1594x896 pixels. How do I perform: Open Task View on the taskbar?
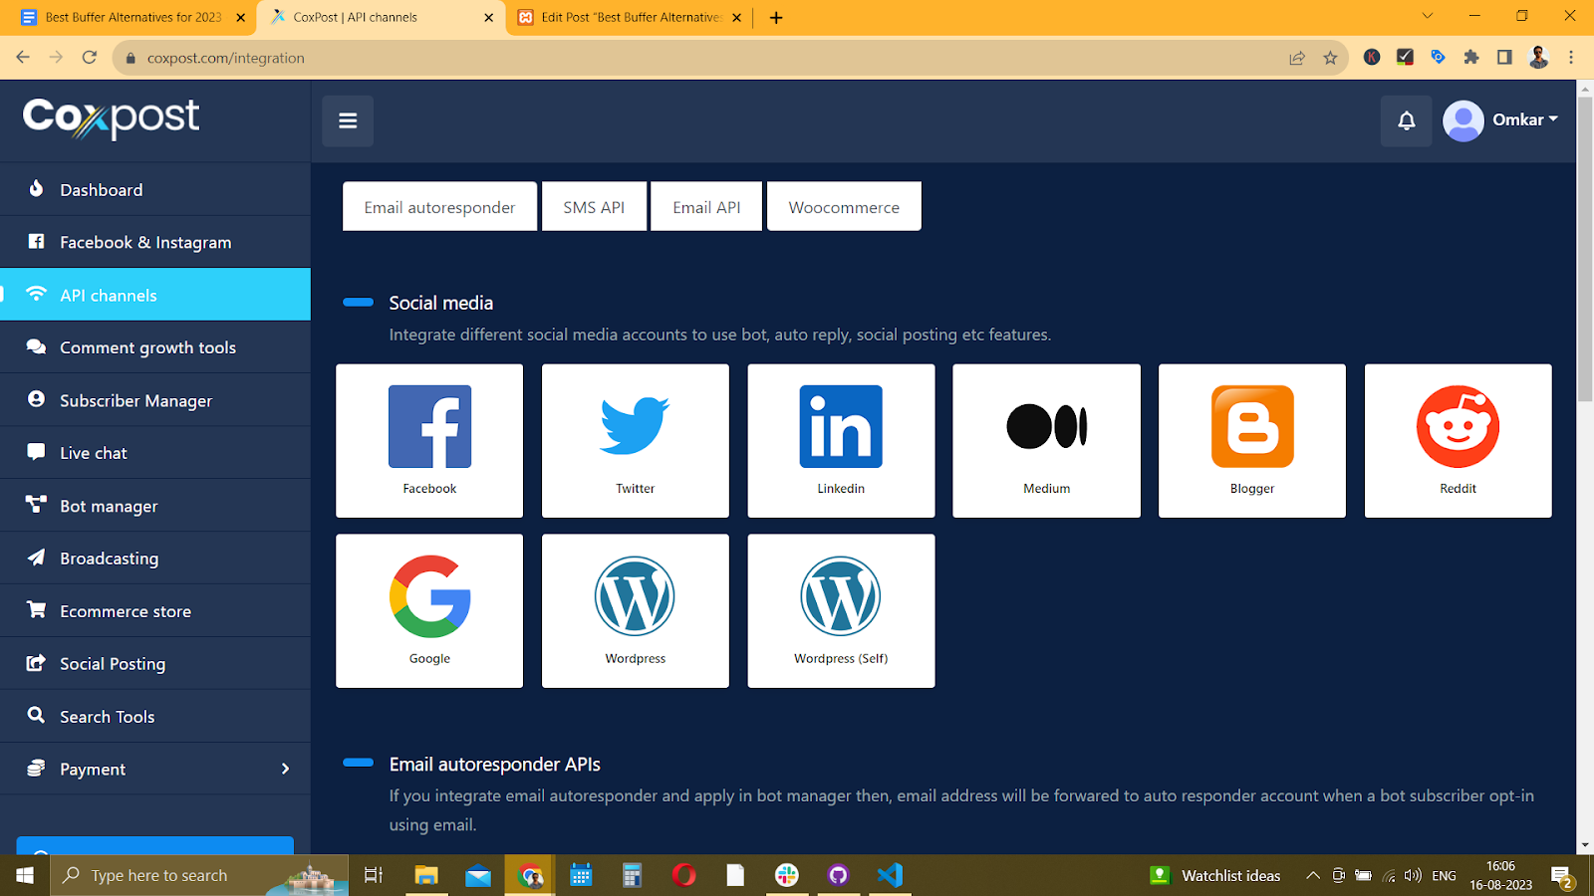[x=374, y=875]
